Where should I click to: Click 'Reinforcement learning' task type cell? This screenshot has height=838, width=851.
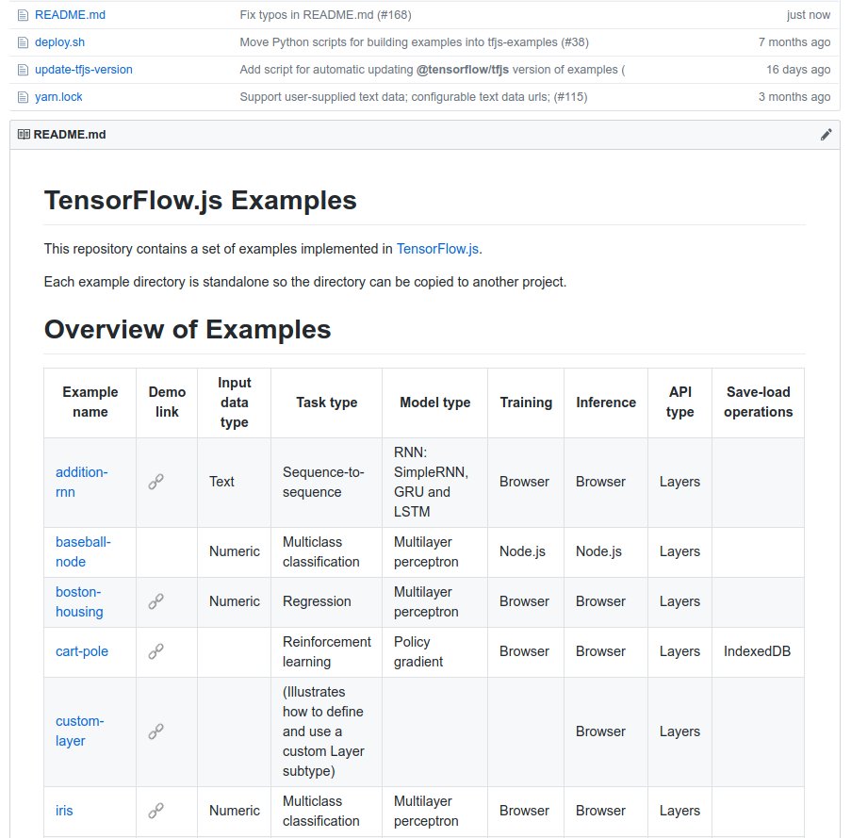point(327,651)
